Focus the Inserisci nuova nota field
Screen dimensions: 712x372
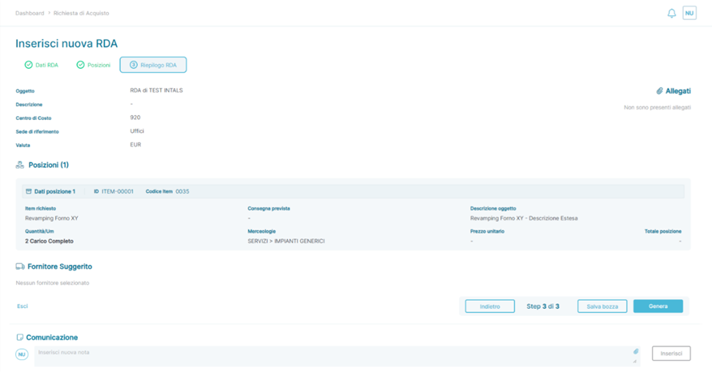coord(337,356)
